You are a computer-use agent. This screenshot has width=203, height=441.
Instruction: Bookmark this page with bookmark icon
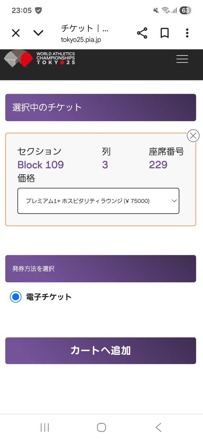coord(165,33)
